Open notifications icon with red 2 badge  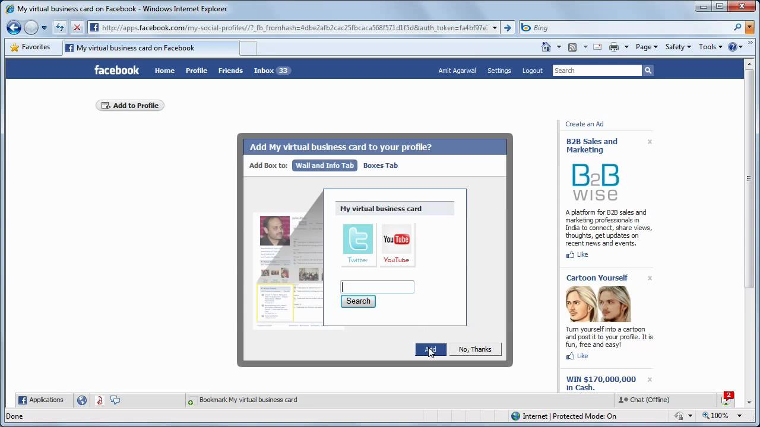[726, 399]
